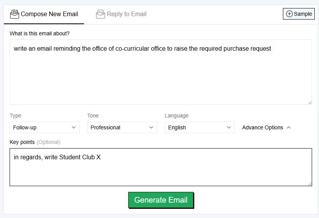Open the Type dropdown showing Follow-up
The image size is (319, 218).
[x=44, y=127]
